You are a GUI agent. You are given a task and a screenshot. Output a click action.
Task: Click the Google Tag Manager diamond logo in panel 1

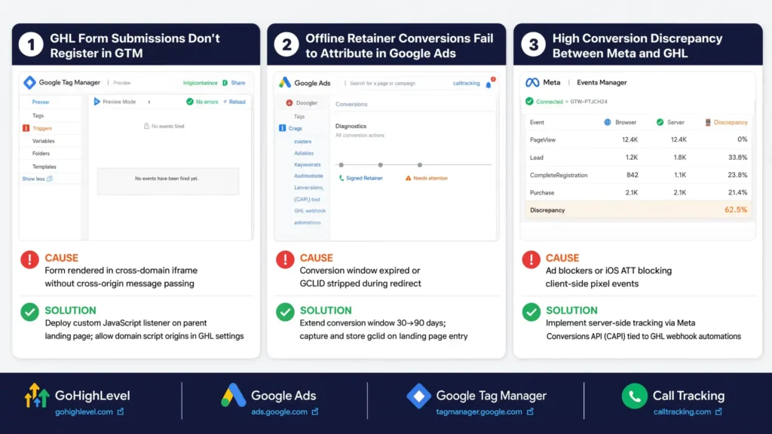29,83
